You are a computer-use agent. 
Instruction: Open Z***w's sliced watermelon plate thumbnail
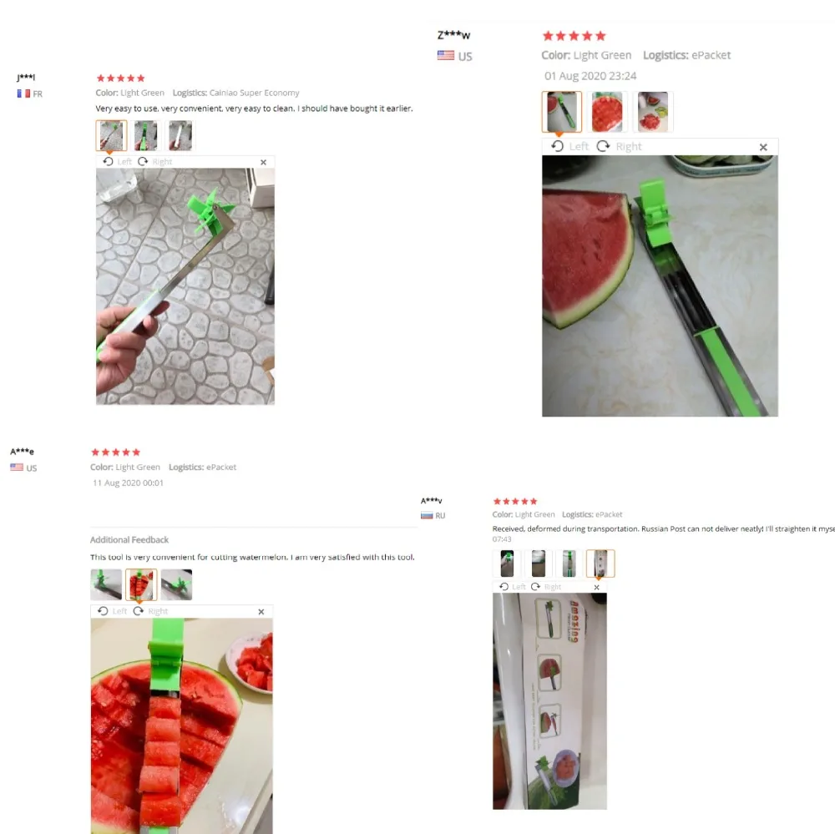click(607, 112)
